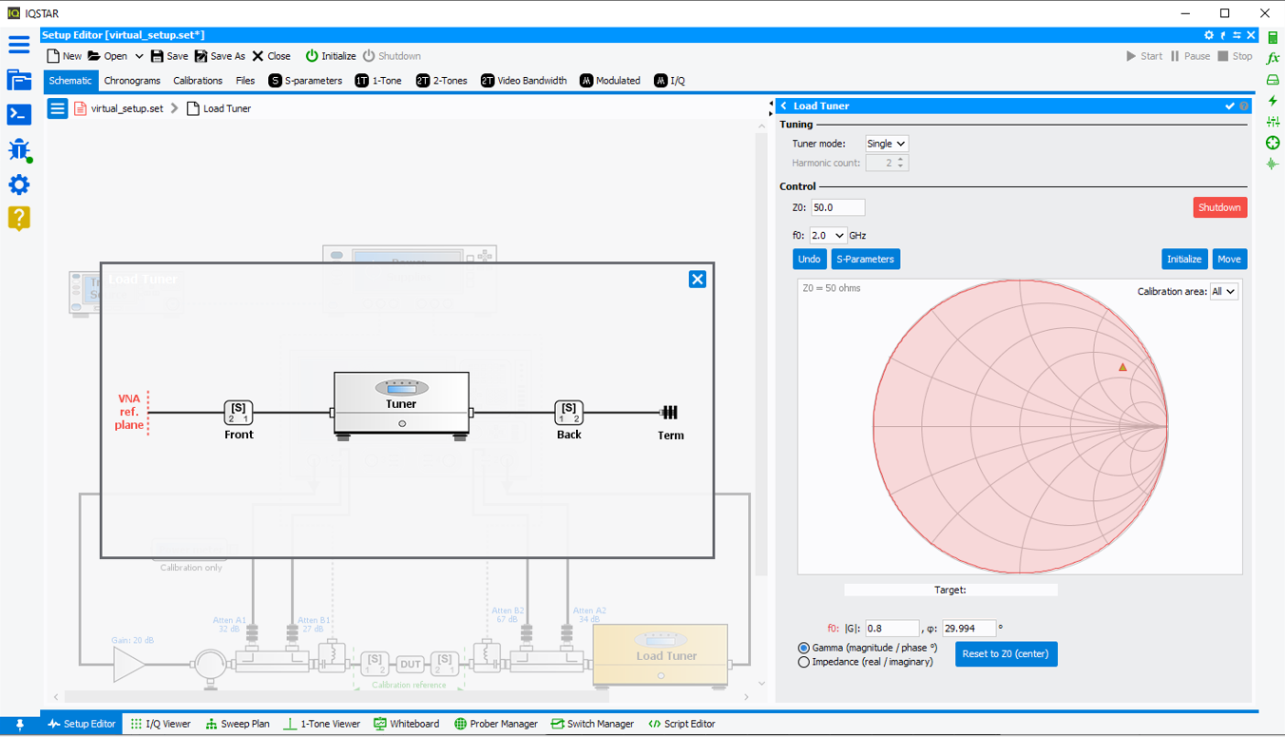Click the Move button
Viewport: 1285px width, 737px height.
pyautogui.click(x=1229, y=259)
